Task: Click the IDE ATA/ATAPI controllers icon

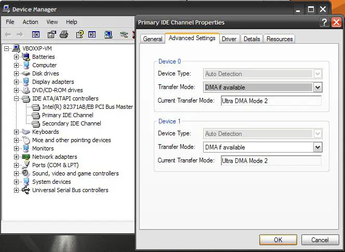Action: click(26, 99)
